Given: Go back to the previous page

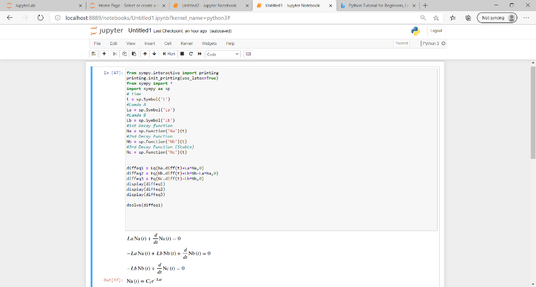Looking at the screenshot, I should point(9,18).
